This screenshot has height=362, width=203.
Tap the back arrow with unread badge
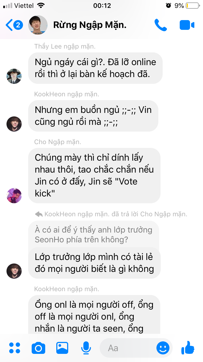click(x=14, y=25)
